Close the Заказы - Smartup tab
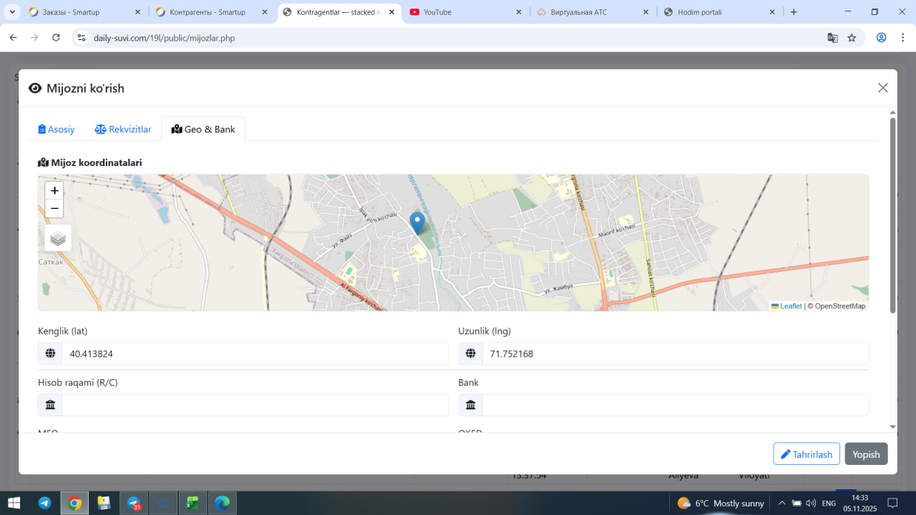 point(137,12)
